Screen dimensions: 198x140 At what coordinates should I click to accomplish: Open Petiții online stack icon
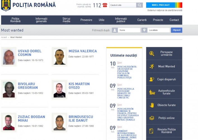[152, 118]
